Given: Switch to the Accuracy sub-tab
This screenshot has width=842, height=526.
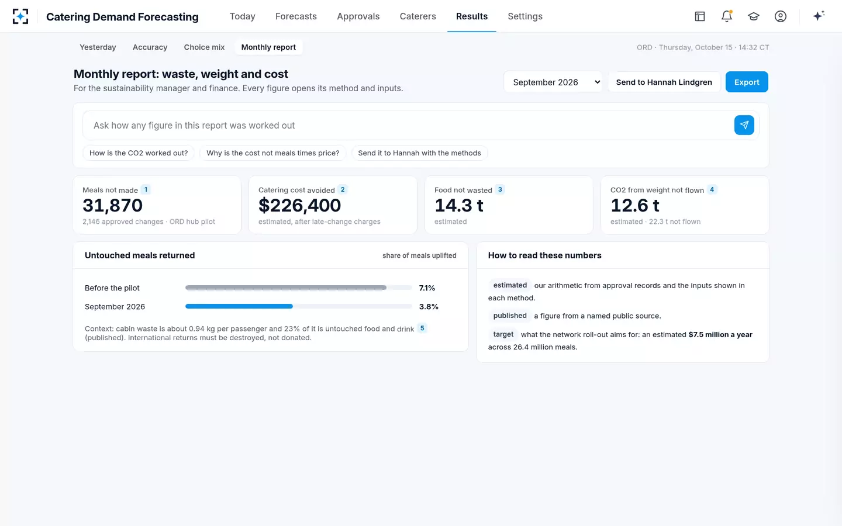Looking at the screenshot, I should click(150, 47).
